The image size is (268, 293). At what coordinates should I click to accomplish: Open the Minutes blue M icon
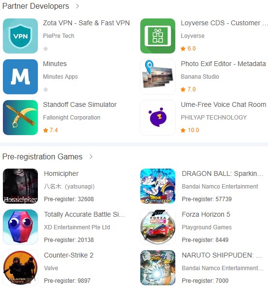[x=20, y=77]
